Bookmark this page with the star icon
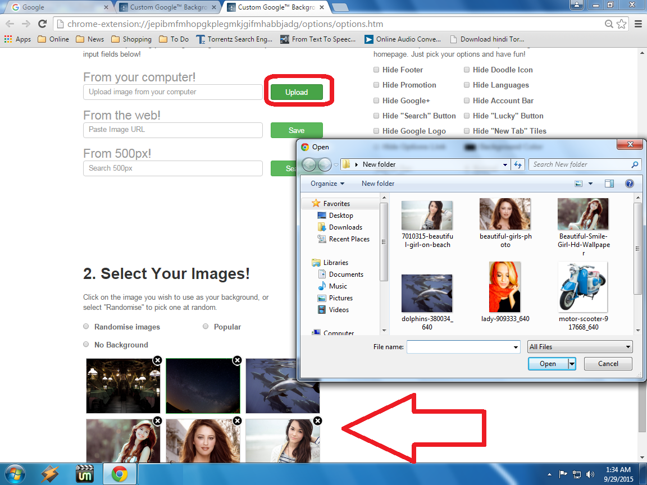This screenshot has width=647, height=485. (621, 24)
